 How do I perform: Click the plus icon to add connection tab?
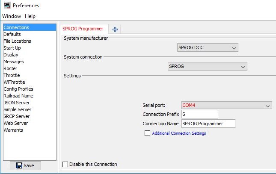(115, 29)
